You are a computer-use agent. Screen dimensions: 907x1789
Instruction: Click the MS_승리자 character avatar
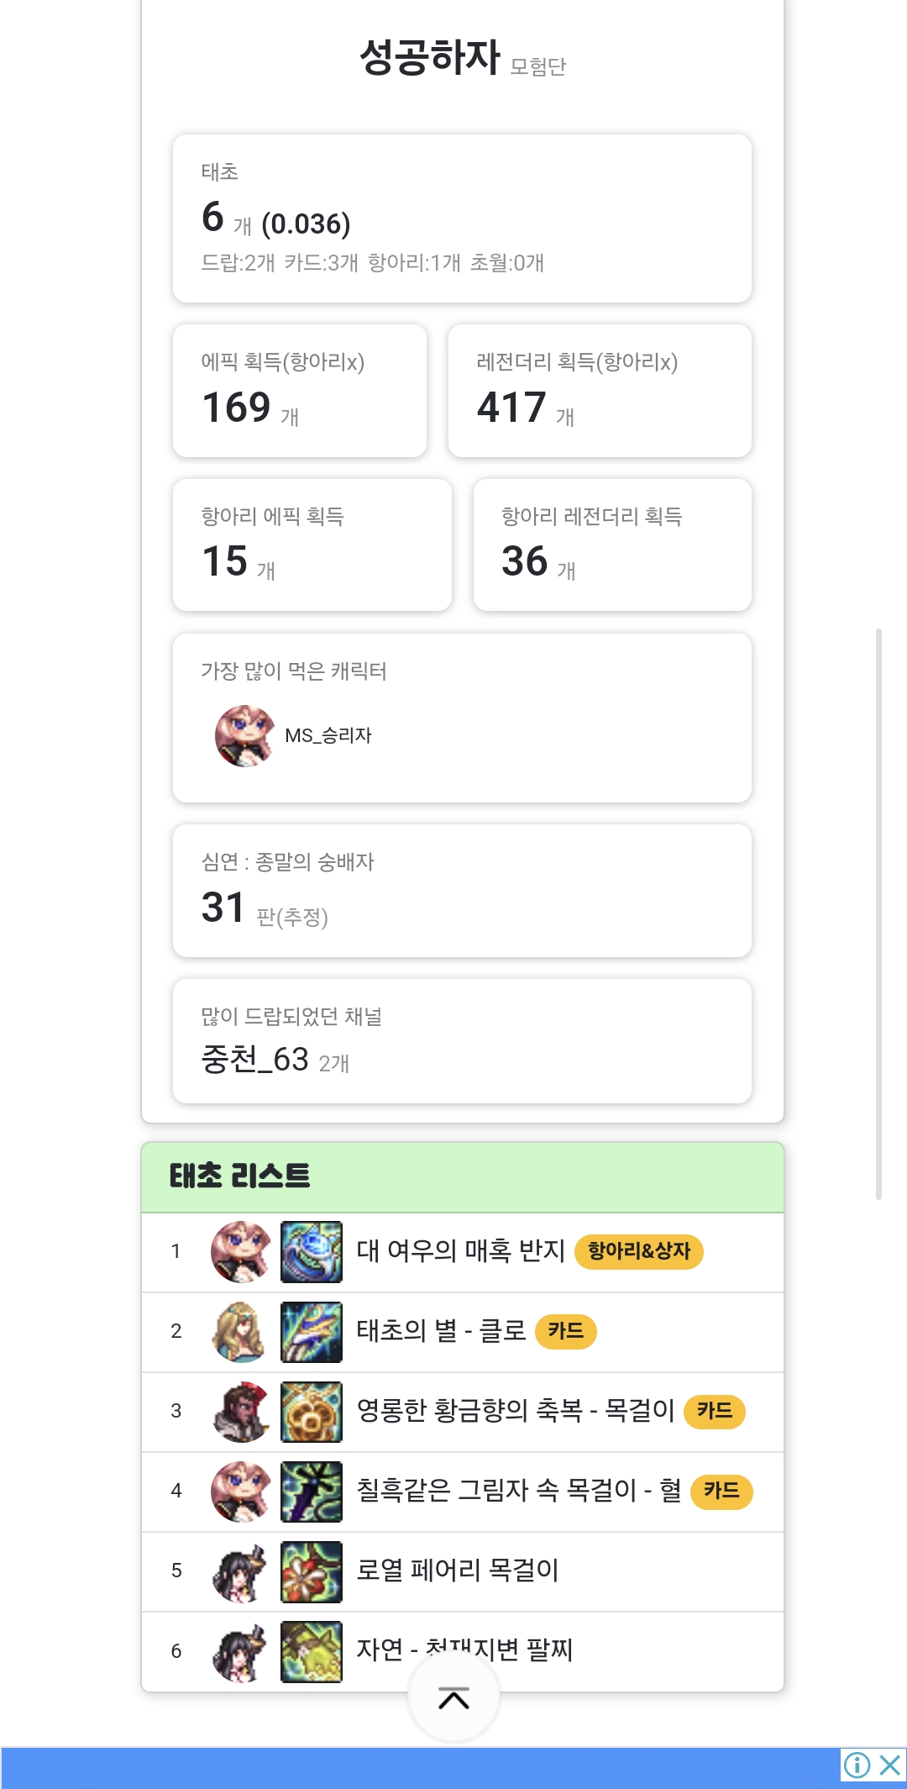coord(245,736)
